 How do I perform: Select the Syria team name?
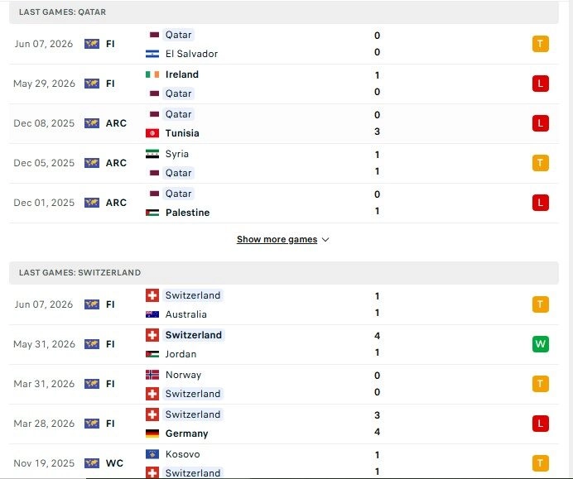click(x=177, y=154)
